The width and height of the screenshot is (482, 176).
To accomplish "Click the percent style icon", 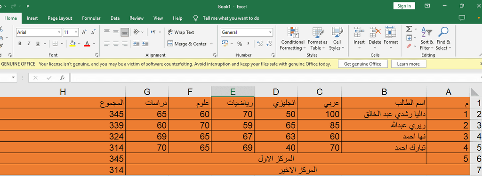I will point(240,44).
